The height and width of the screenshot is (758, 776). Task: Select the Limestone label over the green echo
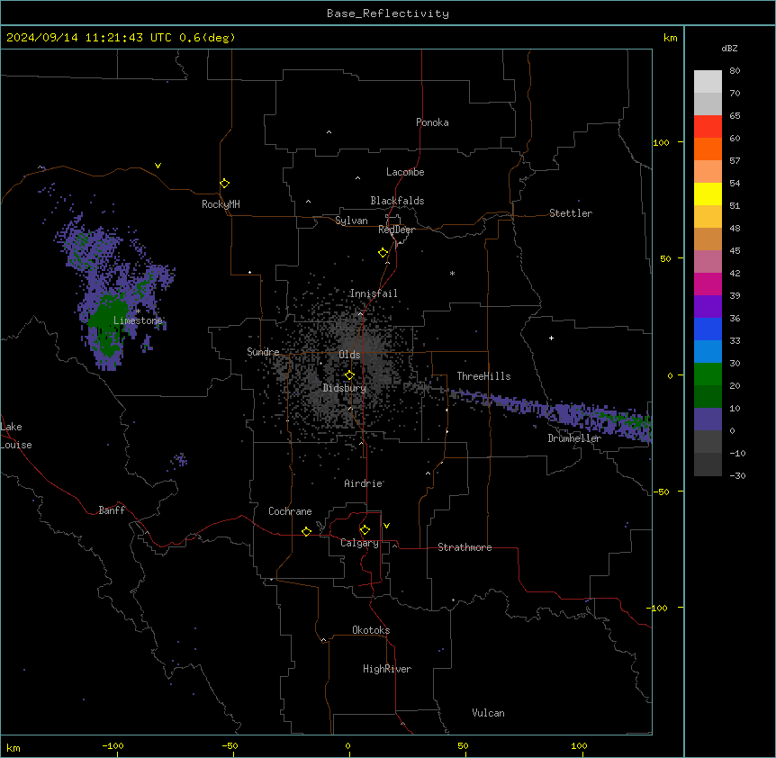(x=138, y=320)
